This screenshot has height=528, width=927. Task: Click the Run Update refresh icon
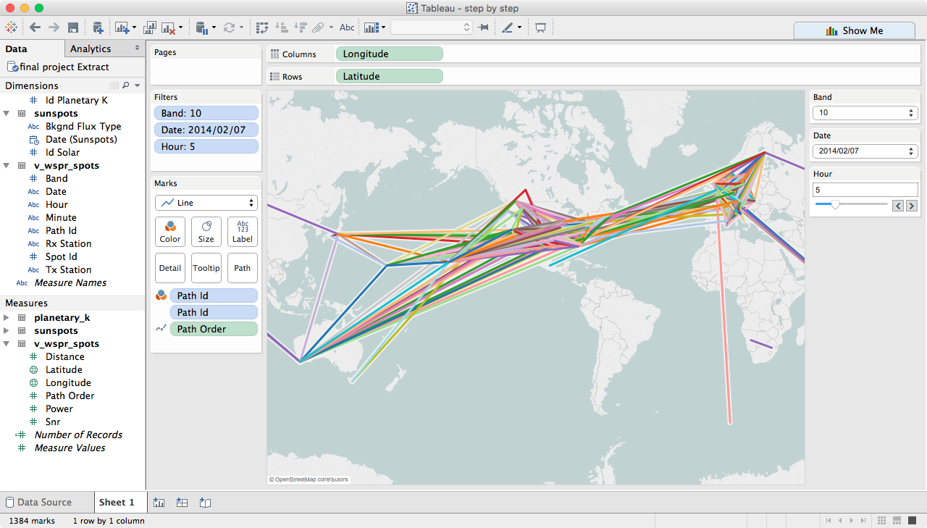click(x=229, y=28)
